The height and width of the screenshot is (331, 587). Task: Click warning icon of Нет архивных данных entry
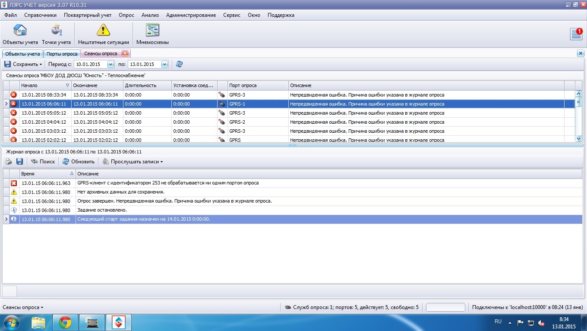click(13, 192)
